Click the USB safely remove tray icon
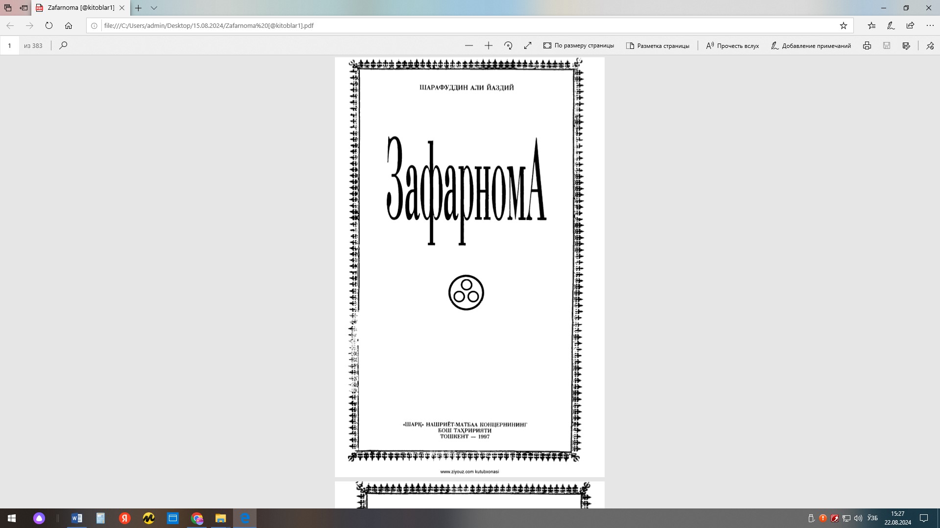Viewport: 940px width, 528px height. click(811, 518)
